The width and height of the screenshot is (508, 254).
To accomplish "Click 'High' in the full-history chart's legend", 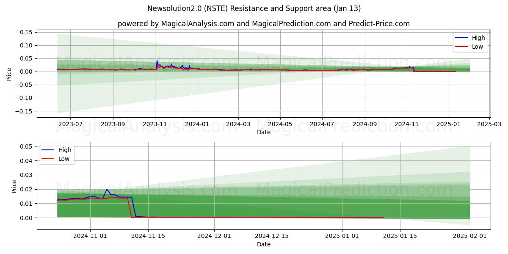I will [478, 38].
